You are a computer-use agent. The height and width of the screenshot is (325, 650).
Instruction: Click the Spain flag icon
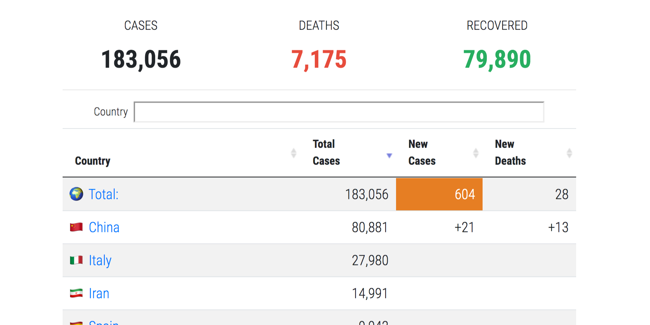pyautogui.click(x=76, y=322)
